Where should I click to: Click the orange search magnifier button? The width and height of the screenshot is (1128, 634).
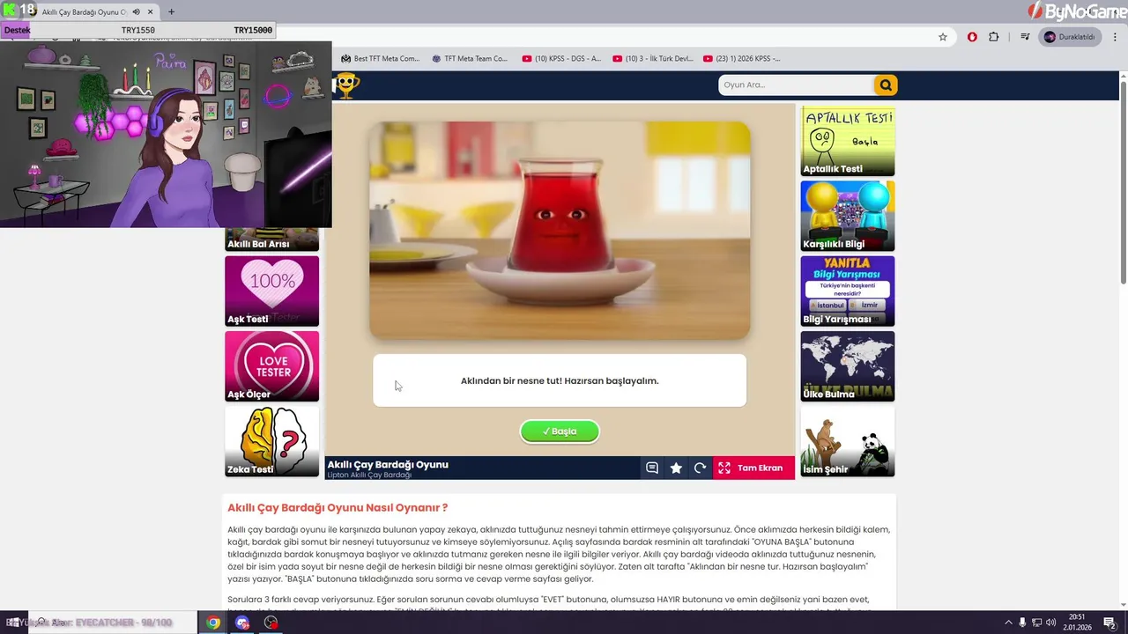886,85
